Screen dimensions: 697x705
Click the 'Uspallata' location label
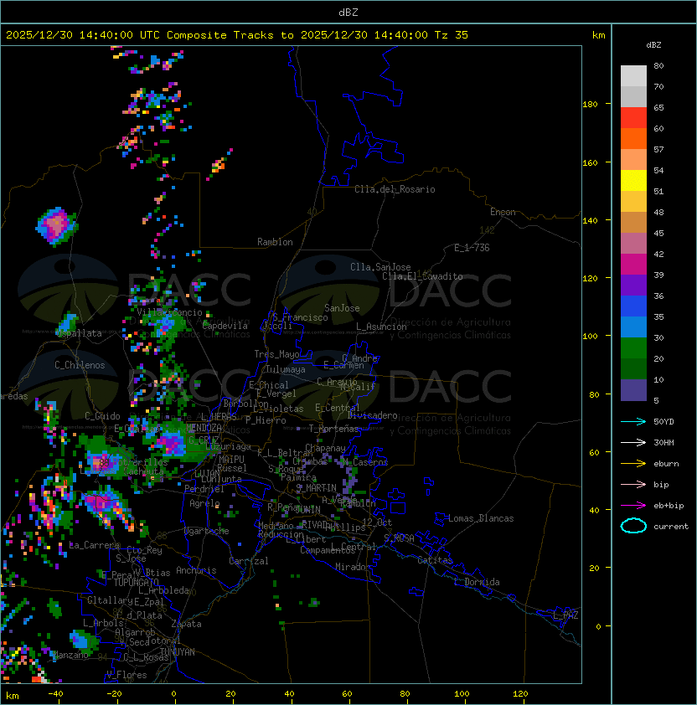[x=79, y=333]
